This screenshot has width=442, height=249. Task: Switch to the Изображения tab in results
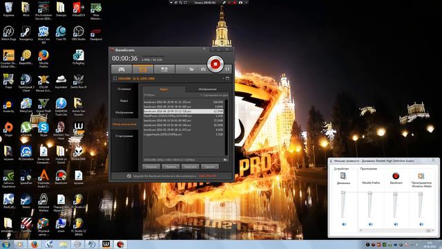pos(207,89)
